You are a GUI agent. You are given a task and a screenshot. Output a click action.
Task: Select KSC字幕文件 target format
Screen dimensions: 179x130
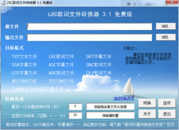tap(61, 65)
